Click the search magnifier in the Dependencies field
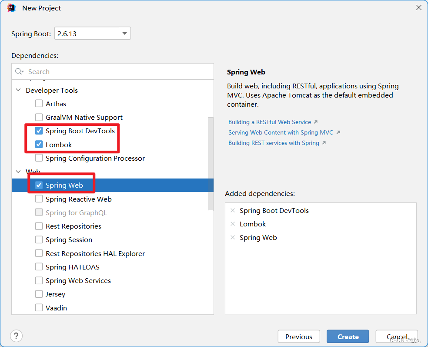 click(x=19, y=71)
